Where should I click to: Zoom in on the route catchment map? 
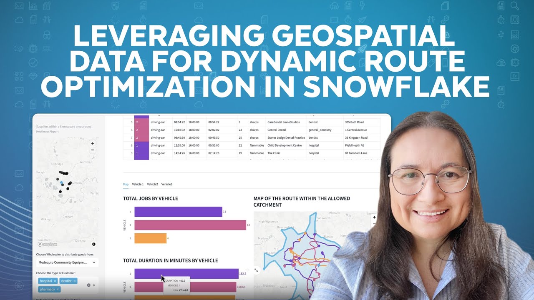374,217
